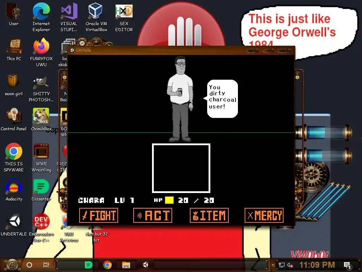The height and width of the screenshot is (272, 362).
Task: Click the LV 1 level text
Action: click(124, 200)
